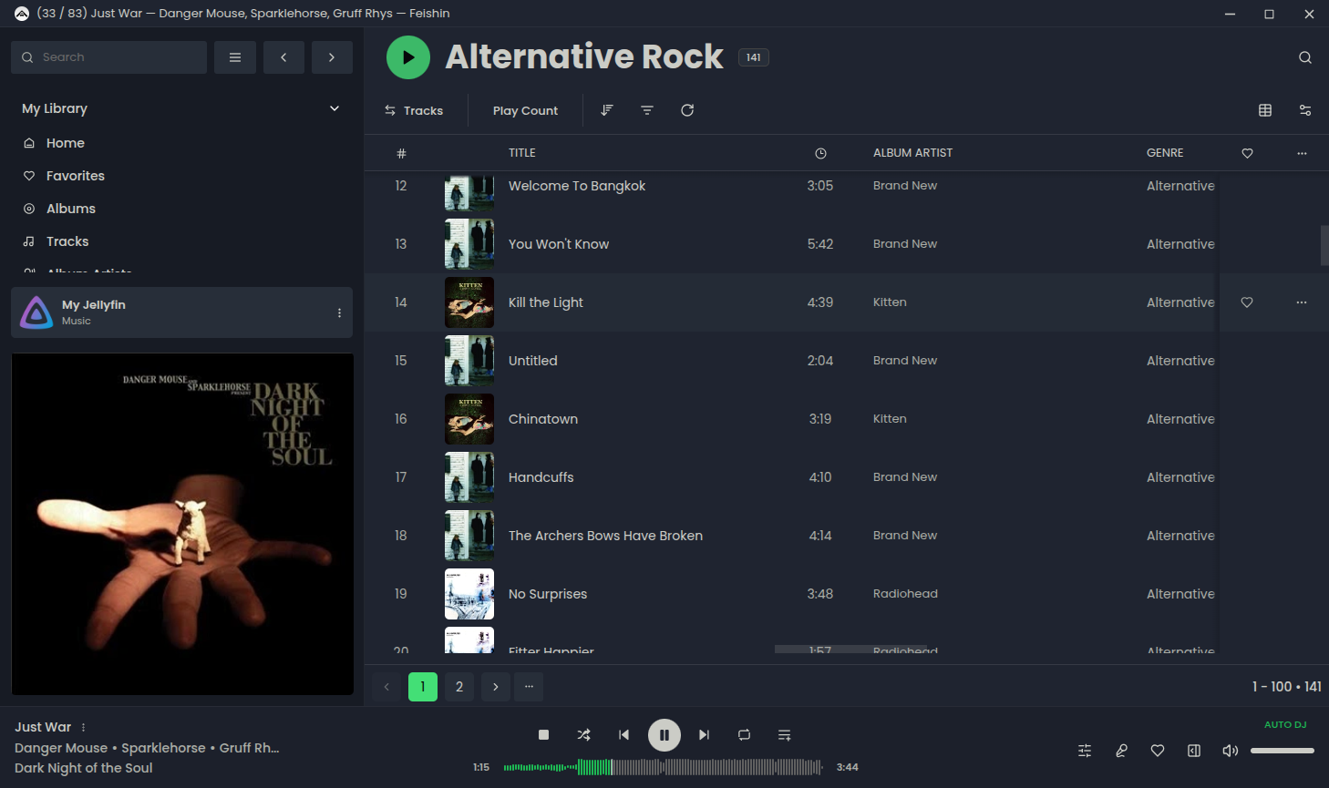Show lyrics with microphone icon
This screenshot has width=1329, height=788.
[1121, 751]
